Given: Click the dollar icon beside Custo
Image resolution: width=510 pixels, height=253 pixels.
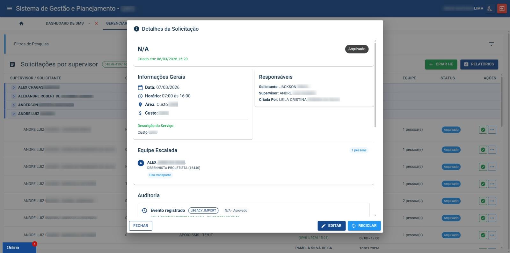Looking at the screenshot, I should coord(140,113).
